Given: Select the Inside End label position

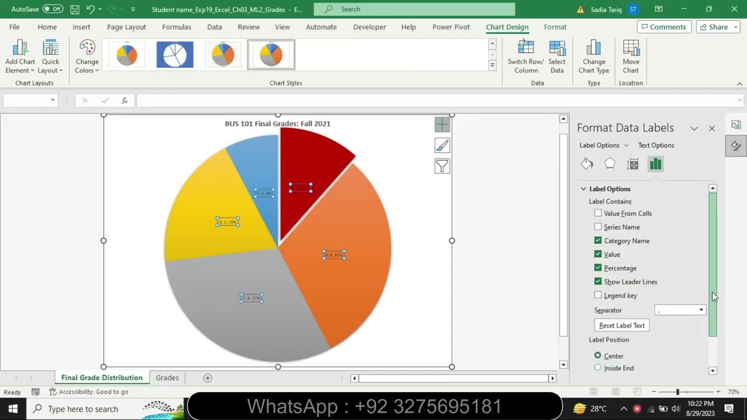Looking at the screenshot, I should click(x=598, y=367).
